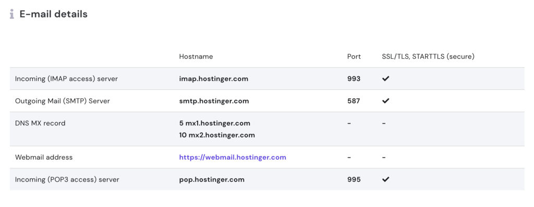The width and height of the screenshot is (534, 207).
Task: Click the SMTP row secure checkmark icon
Action: click(385, 101)
